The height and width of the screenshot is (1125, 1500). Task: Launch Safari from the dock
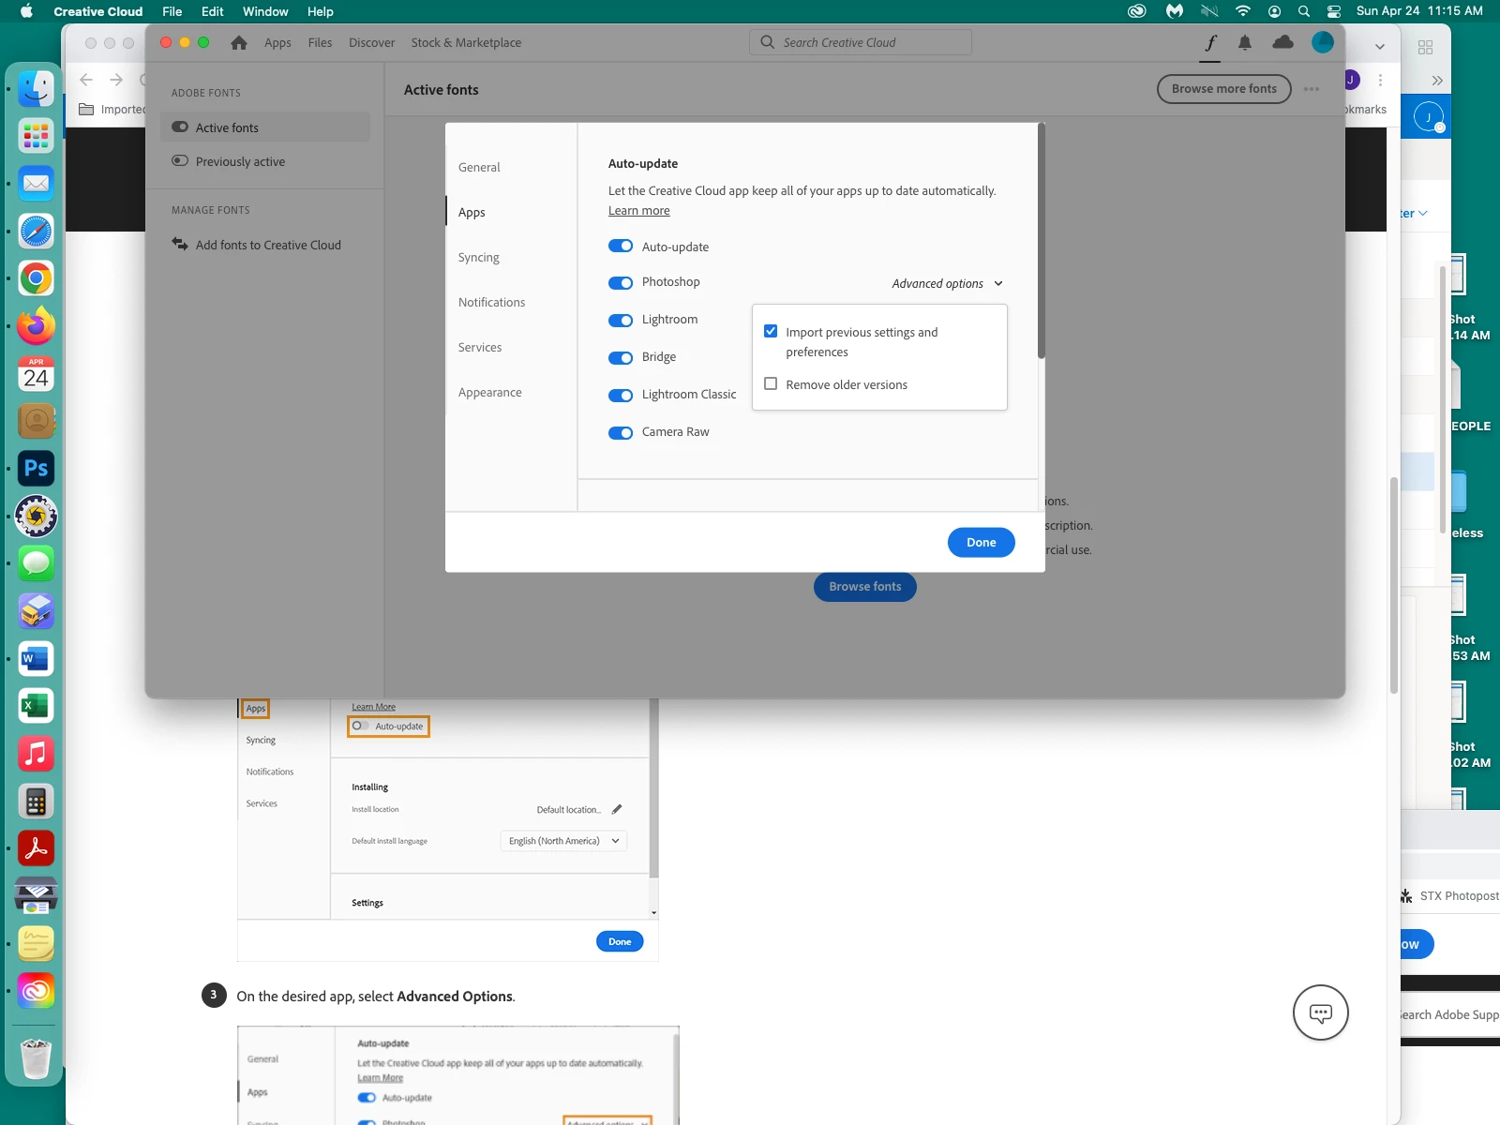click(36, 232)
